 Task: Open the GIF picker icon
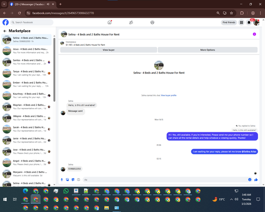(x=78, y=180)
